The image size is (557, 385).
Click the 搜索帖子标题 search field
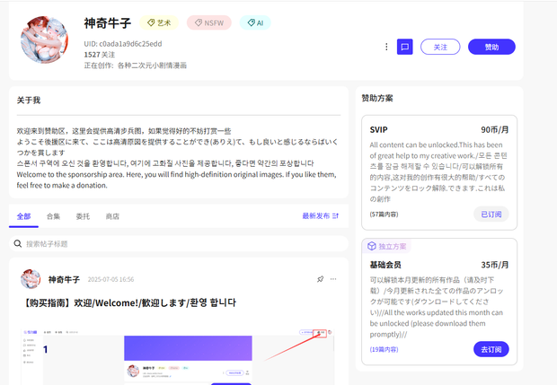point(179,243)
